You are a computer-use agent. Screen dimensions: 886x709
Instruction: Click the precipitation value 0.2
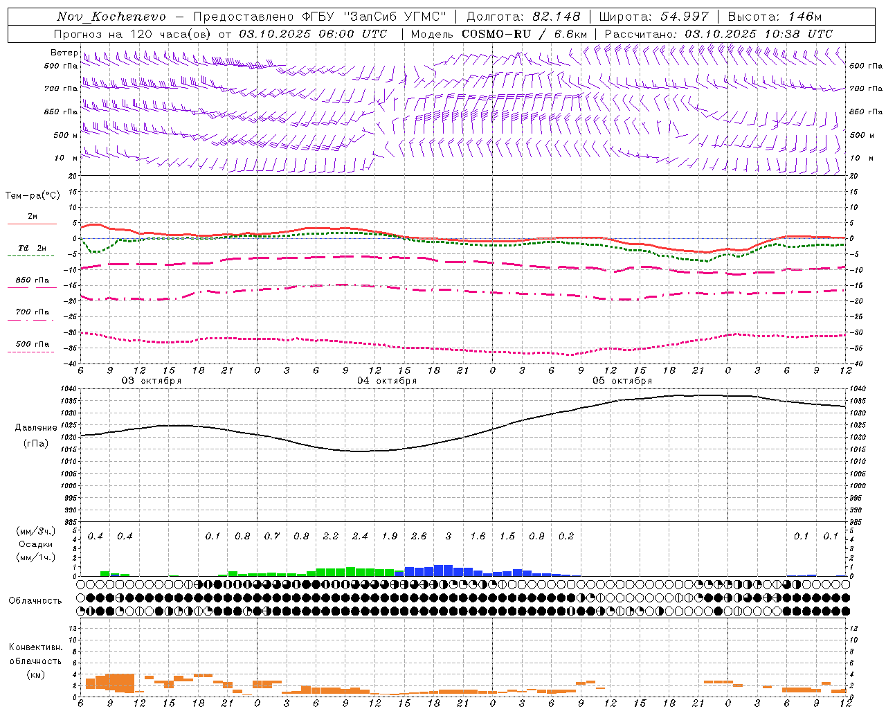tap(566, 537)
